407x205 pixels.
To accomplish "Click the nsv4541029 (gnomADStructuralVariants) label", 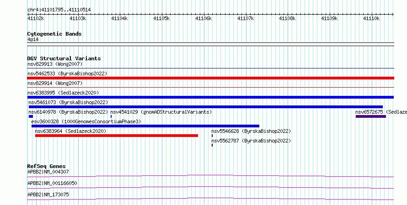I will tap(161, 112).
